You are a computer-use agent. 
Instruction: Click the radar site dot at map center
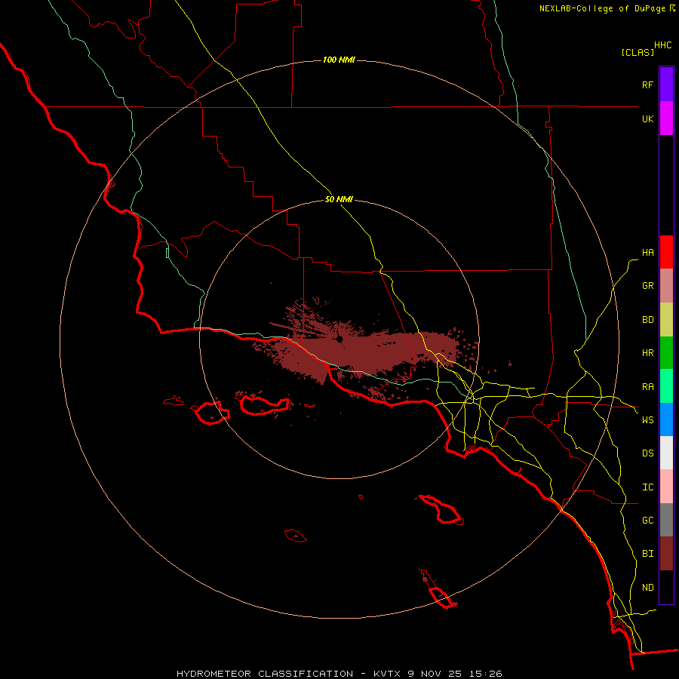(x=340, y=339)
